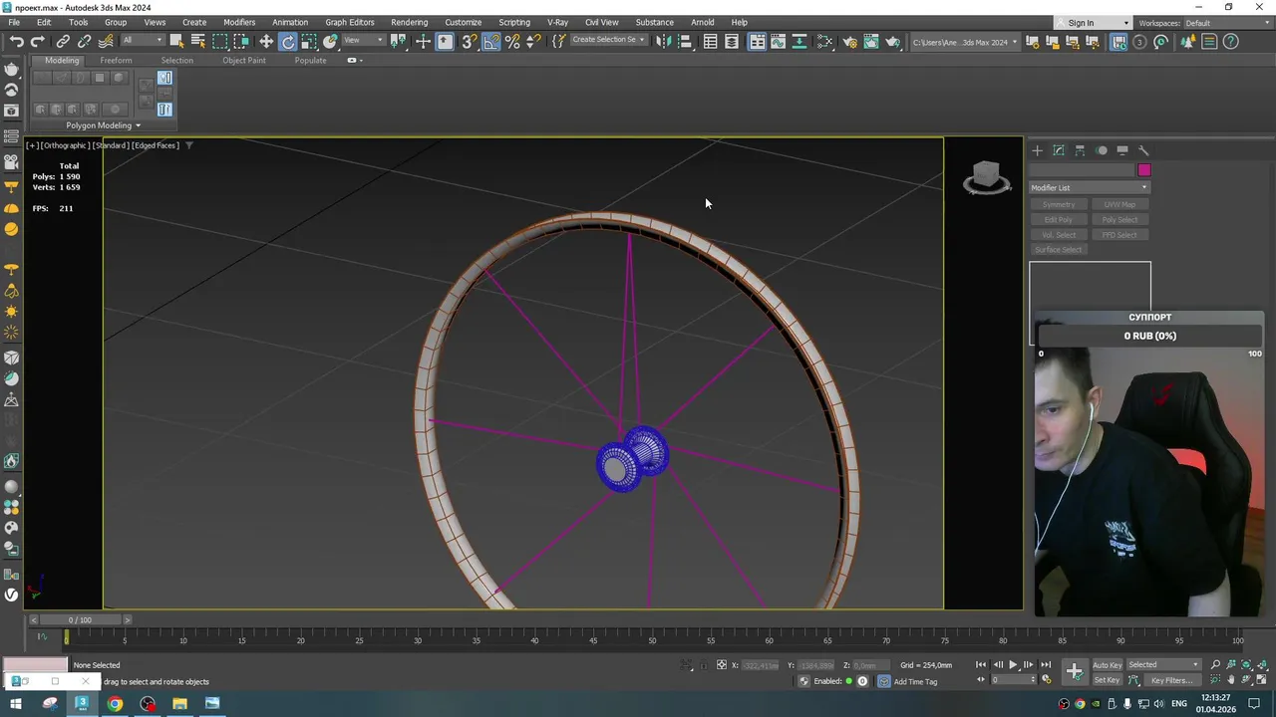Open the File menu
Screen dimensions: 1276x717
(14, 22)
